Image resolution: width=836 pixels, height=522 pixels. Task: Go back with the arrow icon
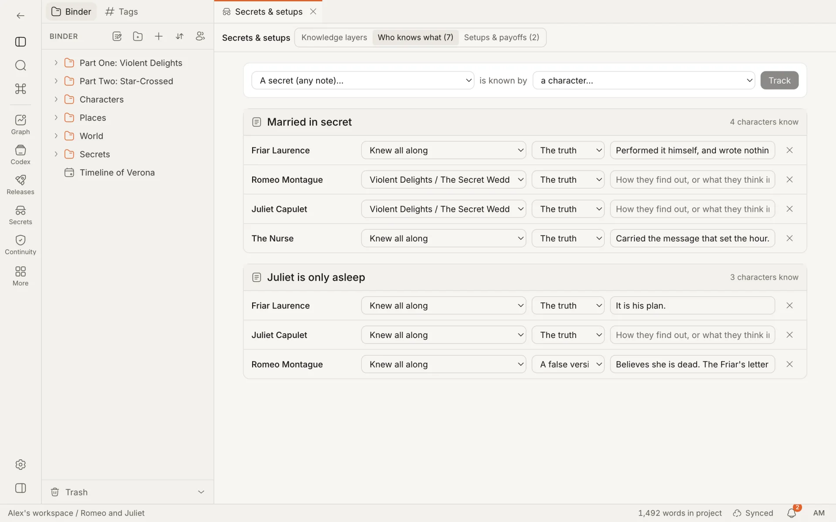coord(20,16)
